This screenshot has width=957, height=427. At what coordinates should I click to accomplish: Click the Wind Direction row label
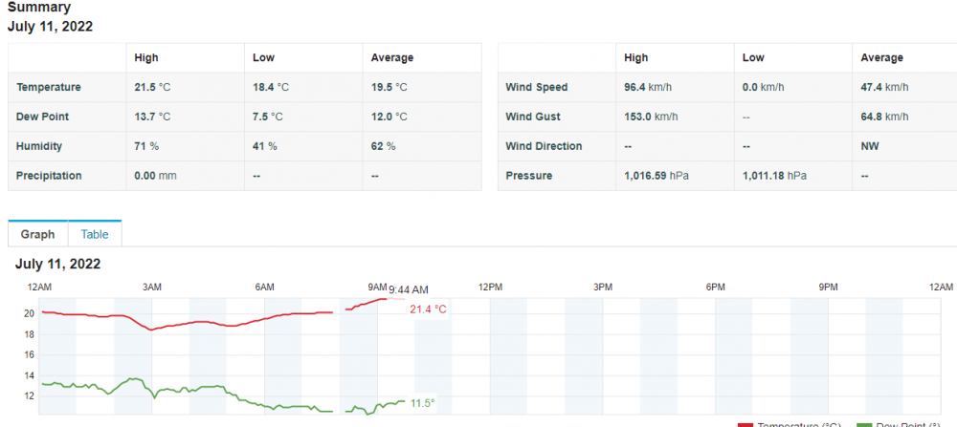544,146
